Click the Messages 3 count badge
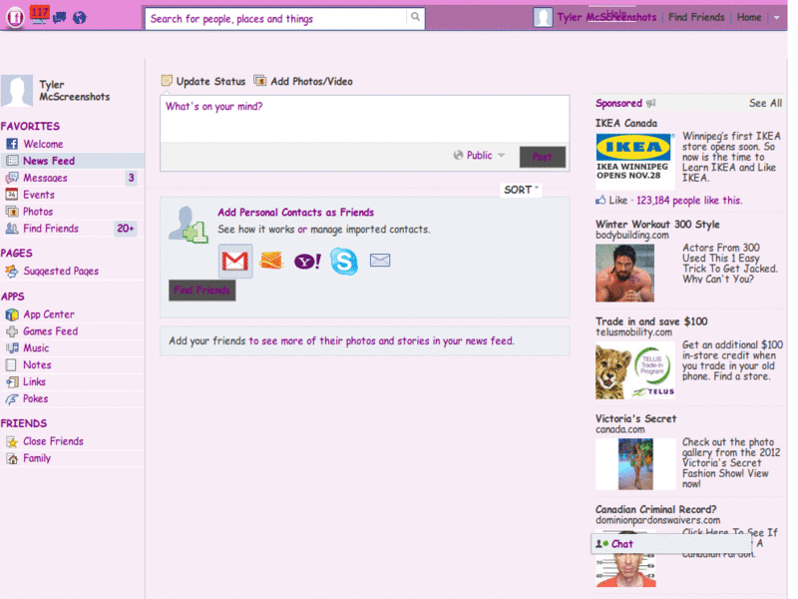Image resolution: width=798 pixels, height=599 pixels. pyautogui.click(x=132, y=178)
